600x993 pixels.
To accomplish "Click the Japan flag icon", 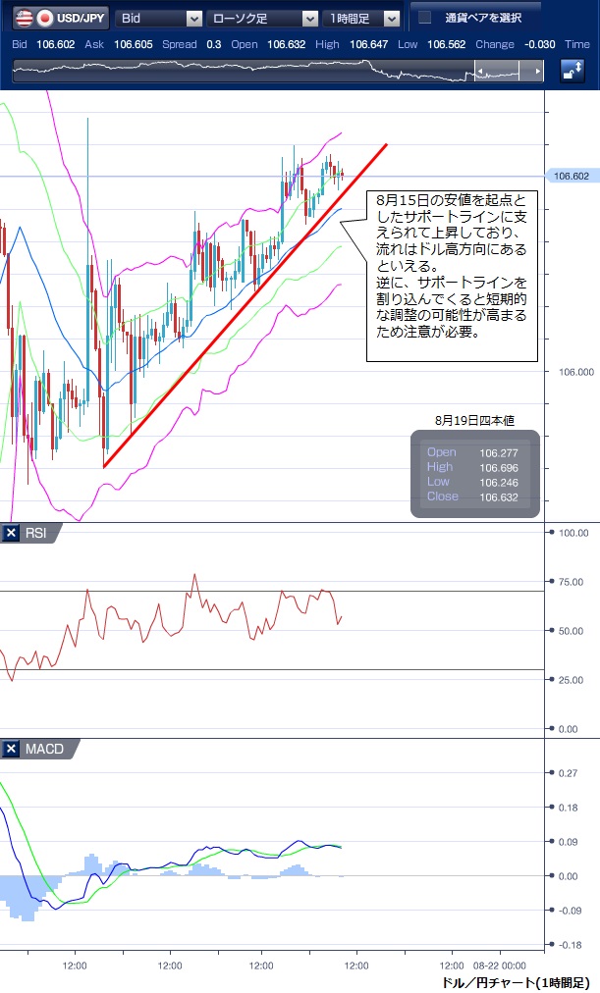I will pyautogui.click(x=44, y=18).
